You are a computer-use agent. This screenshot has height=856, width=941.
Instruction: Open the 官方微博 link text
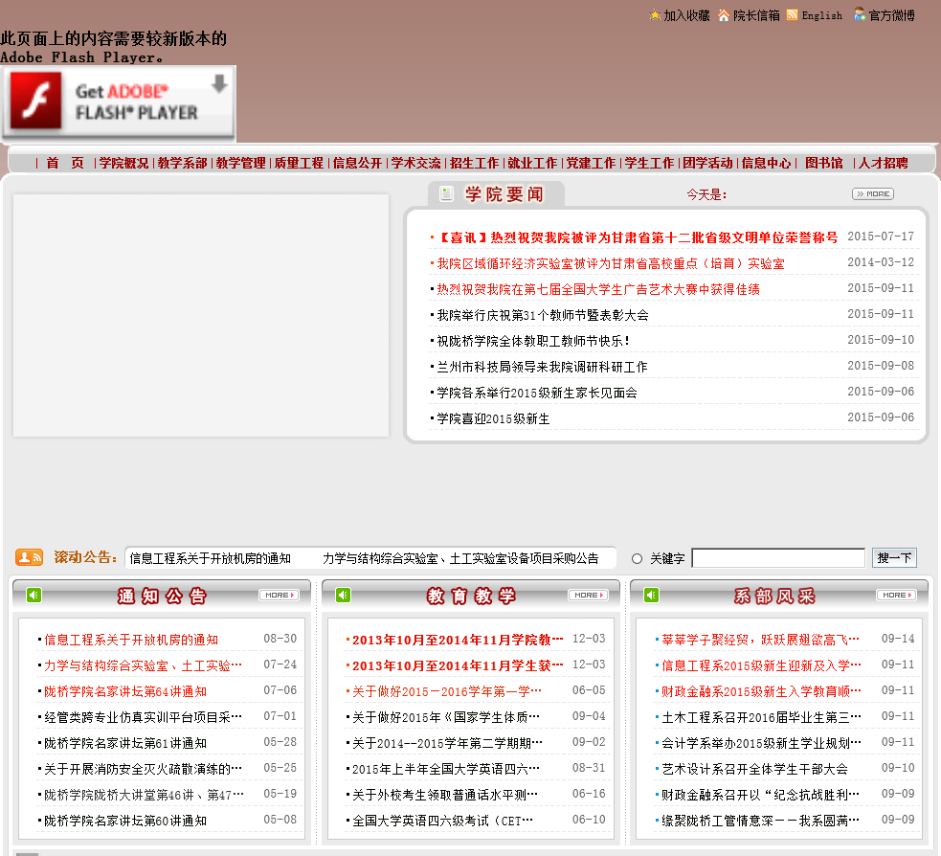892,15
